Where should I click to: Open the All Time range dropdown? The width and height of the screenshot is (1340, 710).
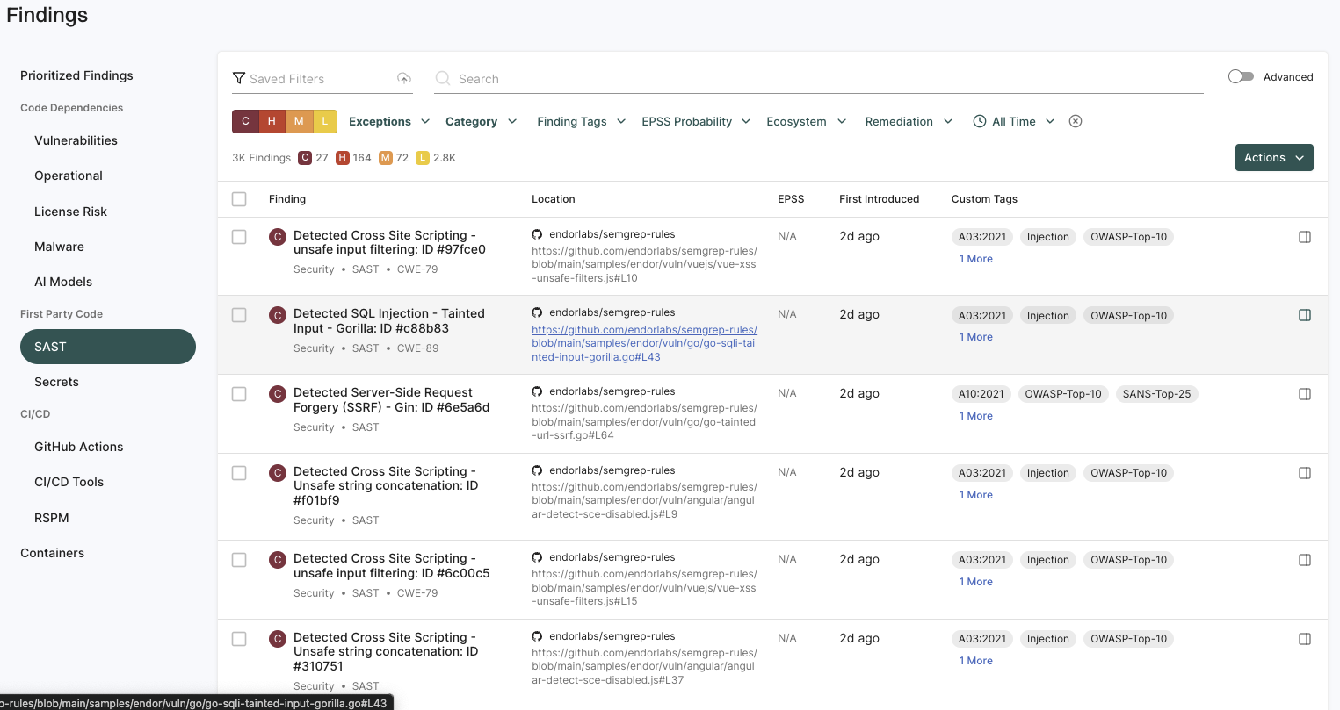click(1014, 121)
